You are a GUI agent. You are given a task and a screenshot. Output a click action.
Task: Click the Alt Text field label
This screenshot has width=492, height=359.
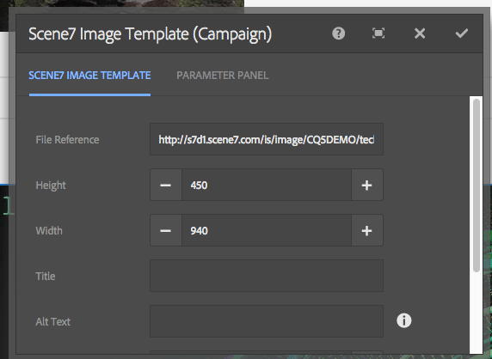click(53, 322)
